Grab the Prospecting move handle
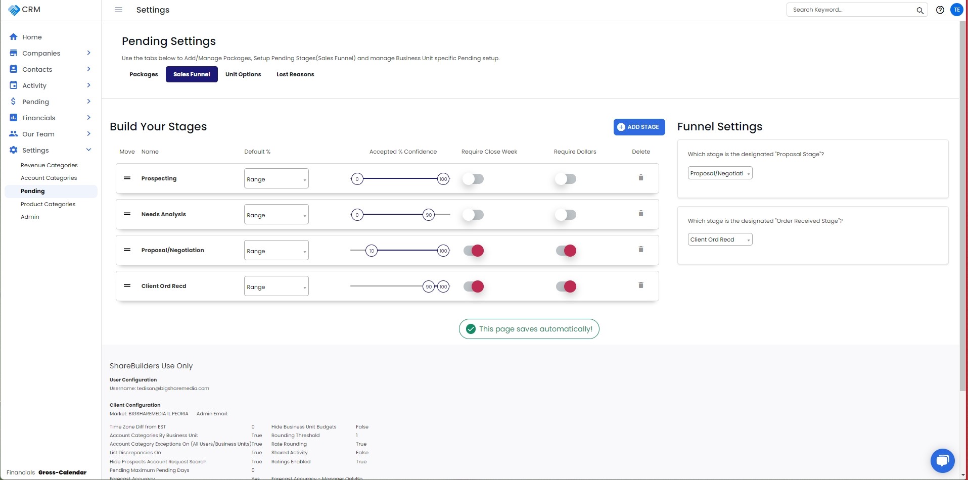 [127, 178]
